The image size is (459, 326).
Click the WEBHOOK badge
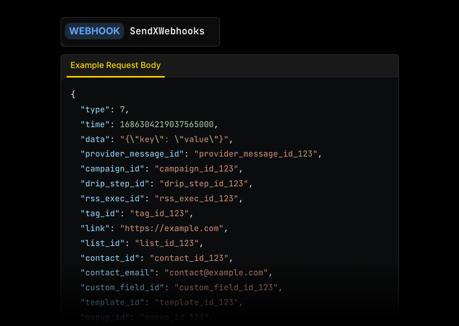click(94, 31)
